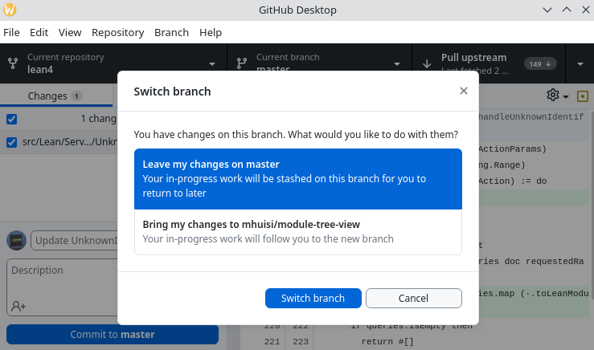Select Leave my changes on master option
The width and height of the screenshot is (594, 350).
coord(298,178)
